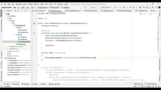Collapse the Model package
The image size is (161, 90).
point(14,35)
